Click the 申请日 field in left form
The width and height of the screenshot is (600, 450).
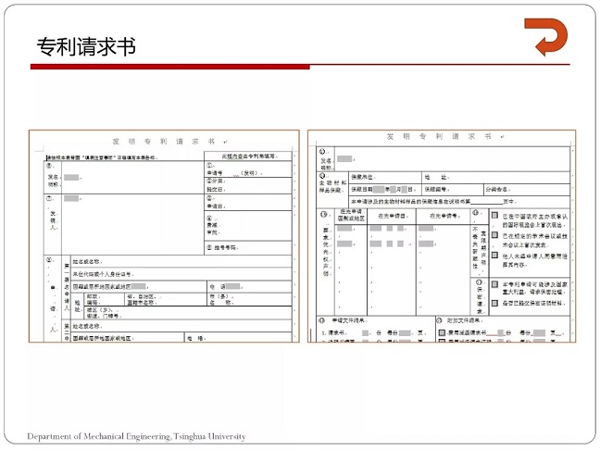[x=248, y=203]
